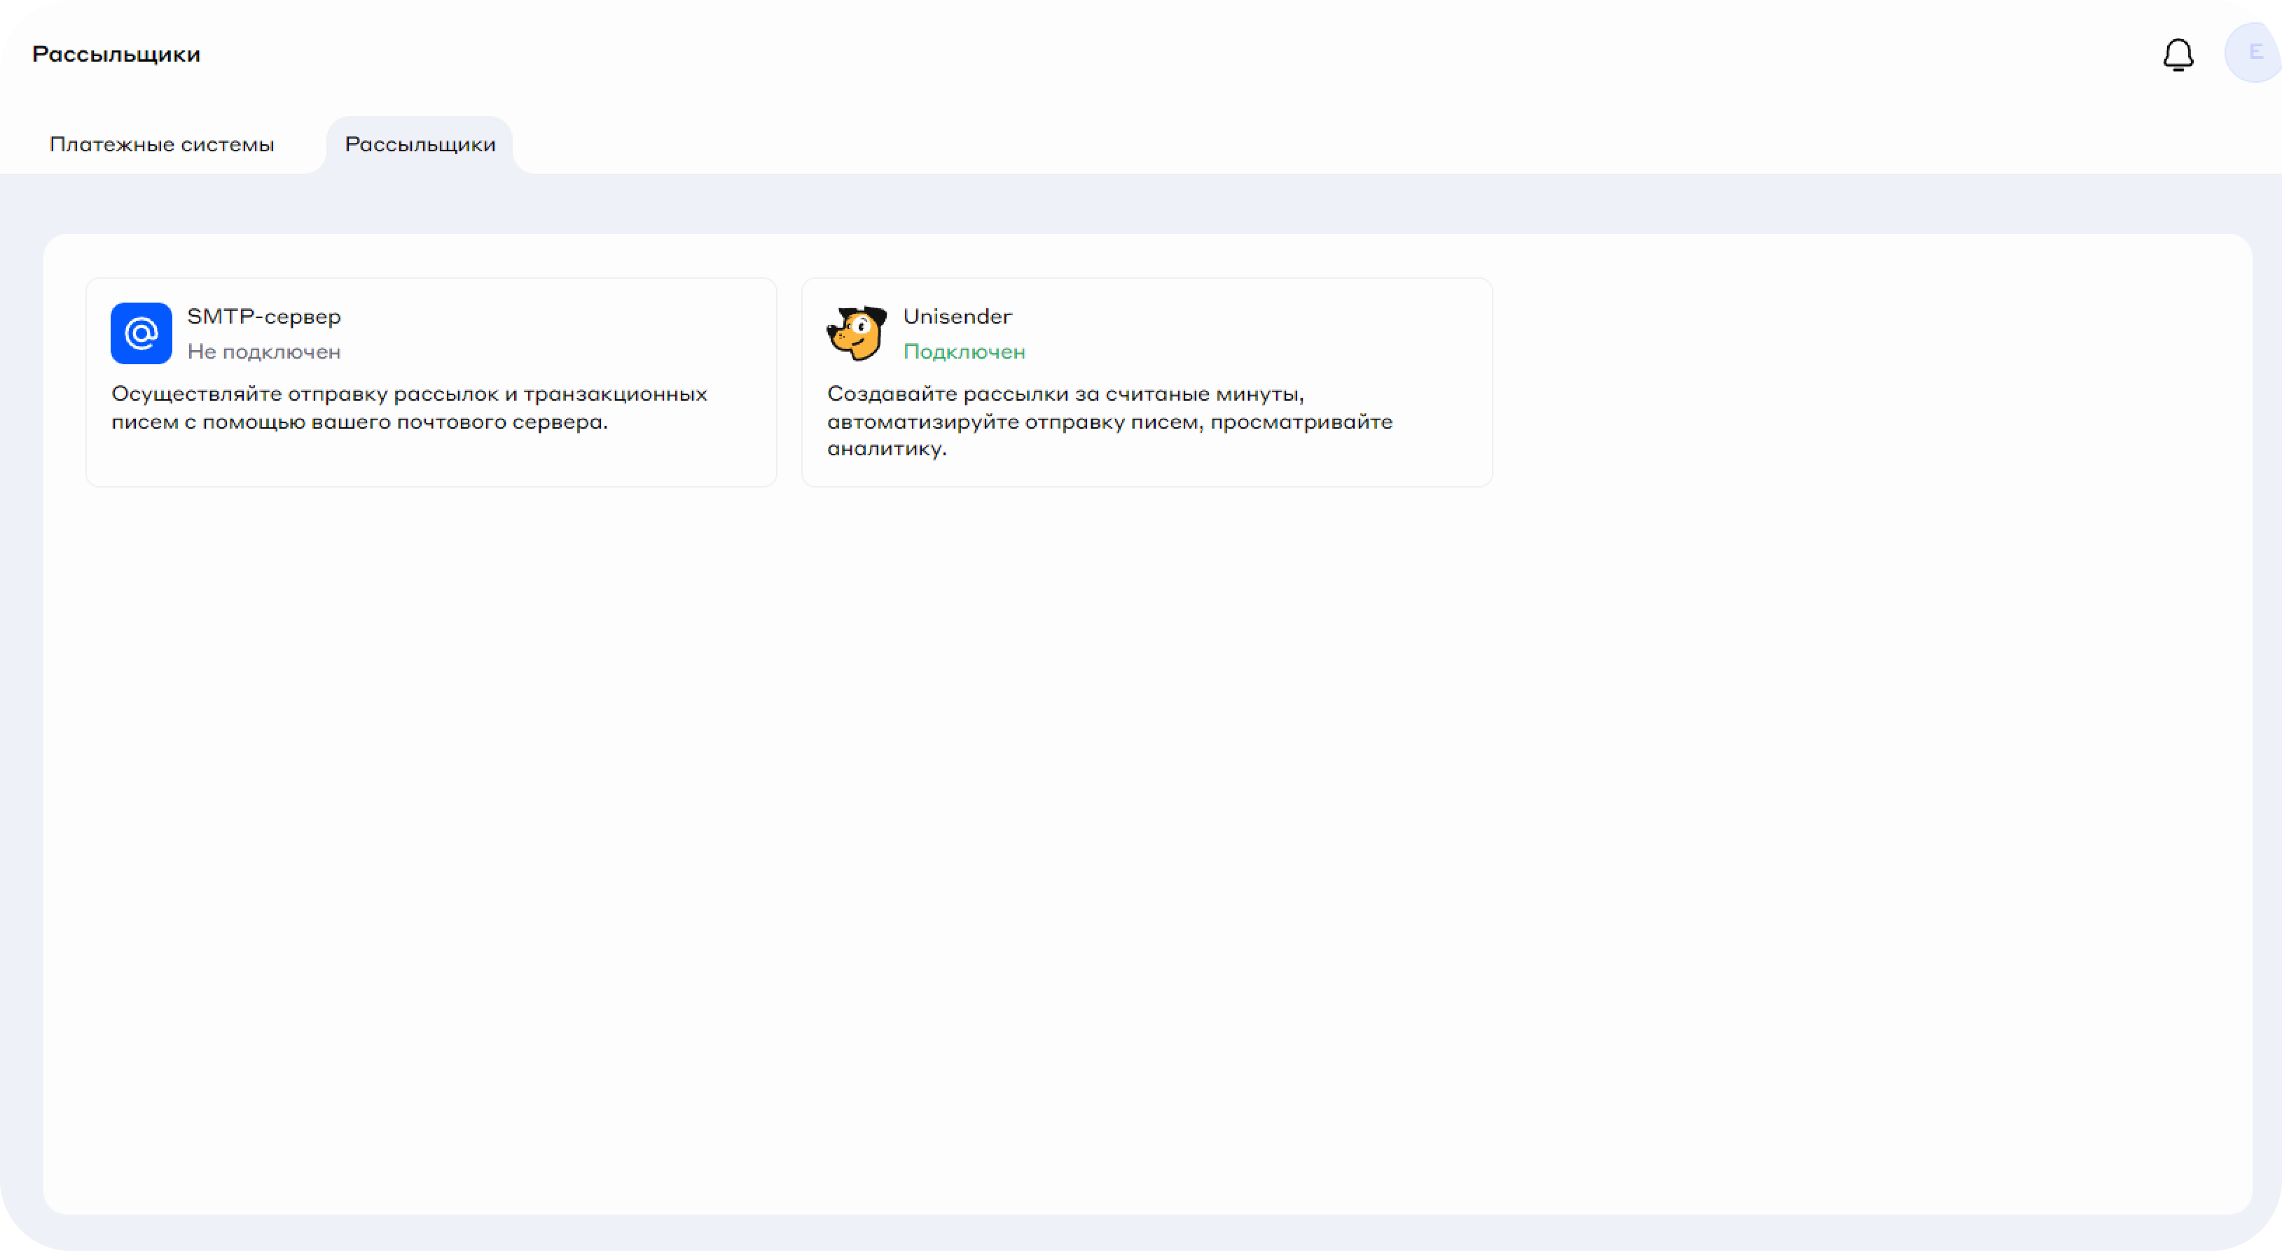
Task: Click 'Создавайте рассылки' line in Unisender card
Action: [x=948, y=394]
